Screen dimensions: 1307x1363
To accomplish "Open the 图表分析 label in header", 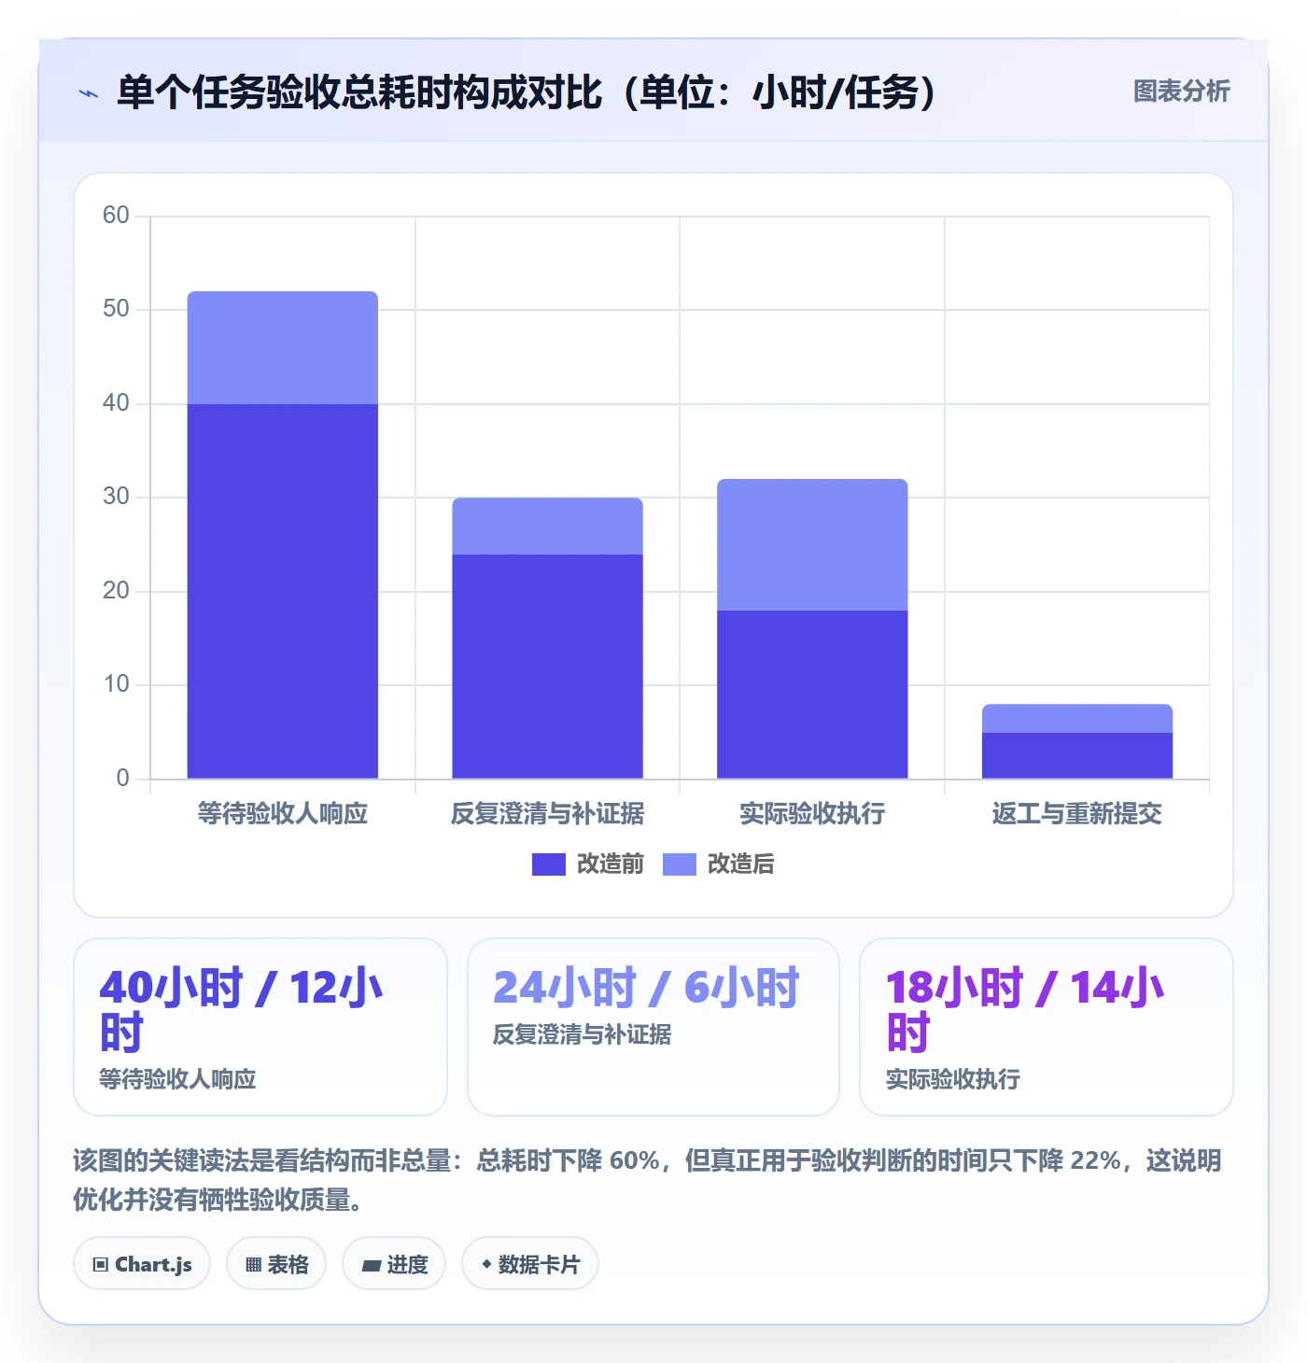I will tap(1181, 91).
